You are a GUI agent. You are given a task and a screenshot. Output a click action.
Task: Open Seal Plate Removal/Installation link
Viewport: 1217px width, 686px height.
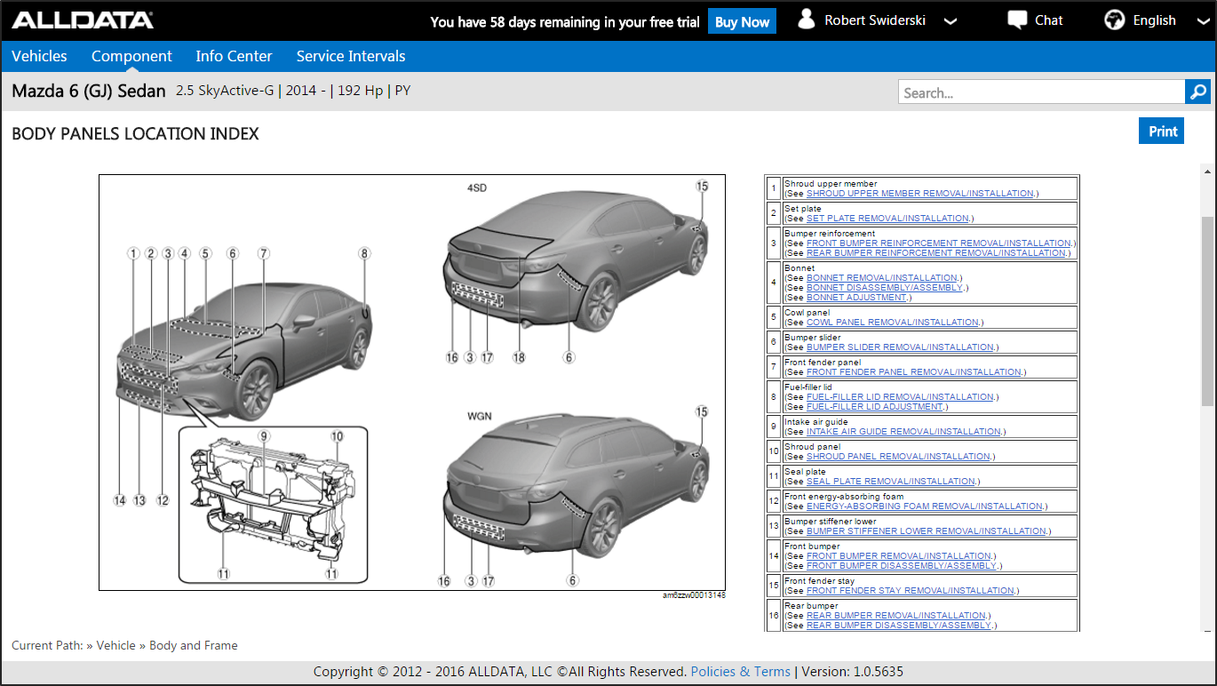tap(891, 482)
